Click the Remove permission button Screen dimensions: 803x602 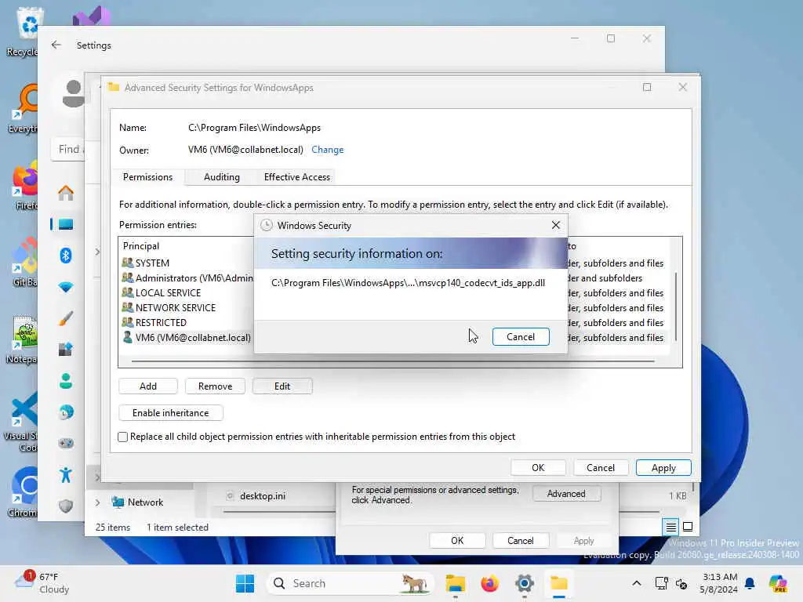(x=215, y=386)
